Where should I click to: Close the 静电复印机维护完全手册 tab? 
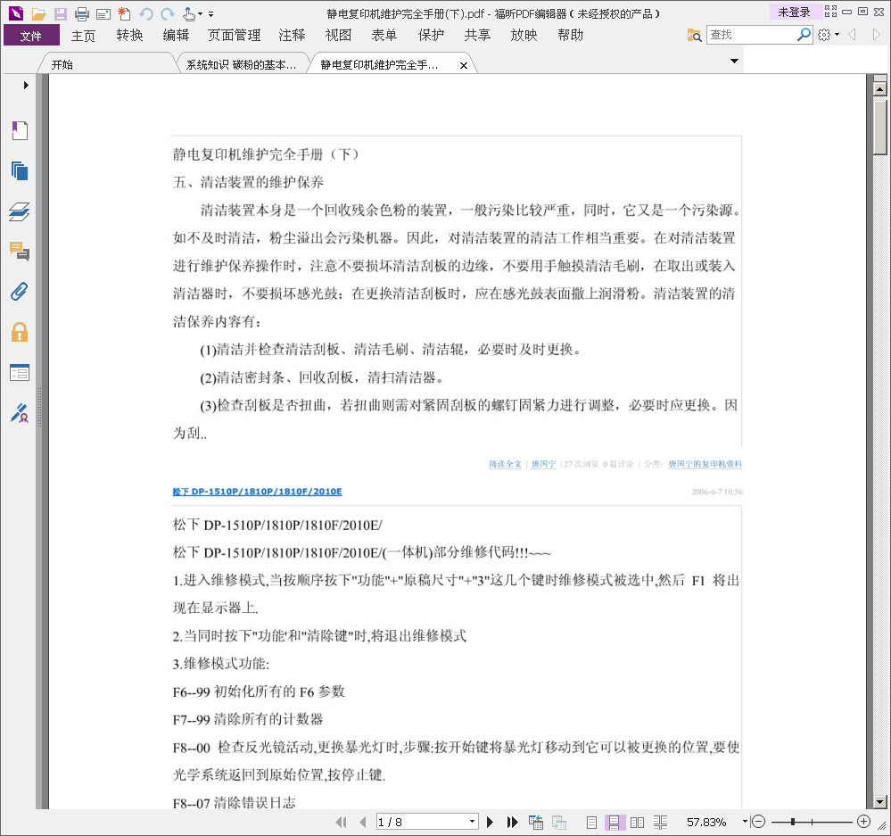(x=464, y=65)
